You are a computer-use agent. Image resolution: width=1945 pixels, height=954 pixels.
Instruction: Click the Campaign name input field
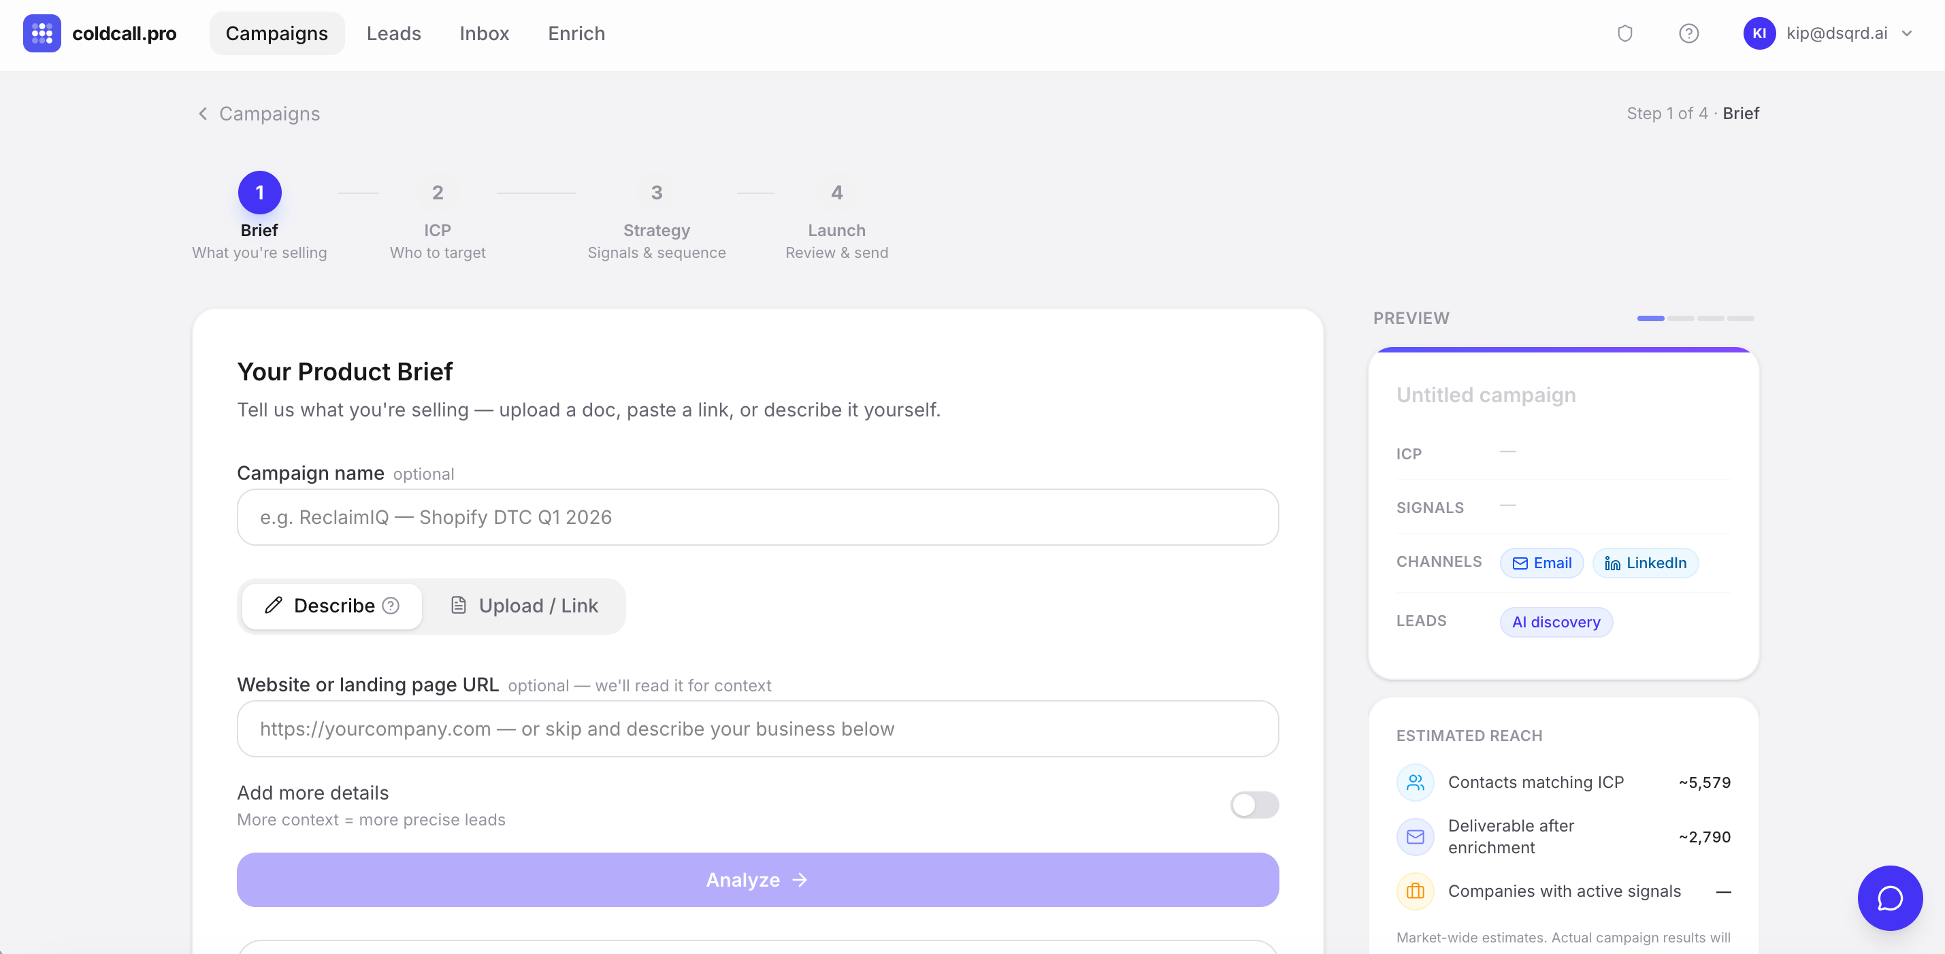(757, 518)
